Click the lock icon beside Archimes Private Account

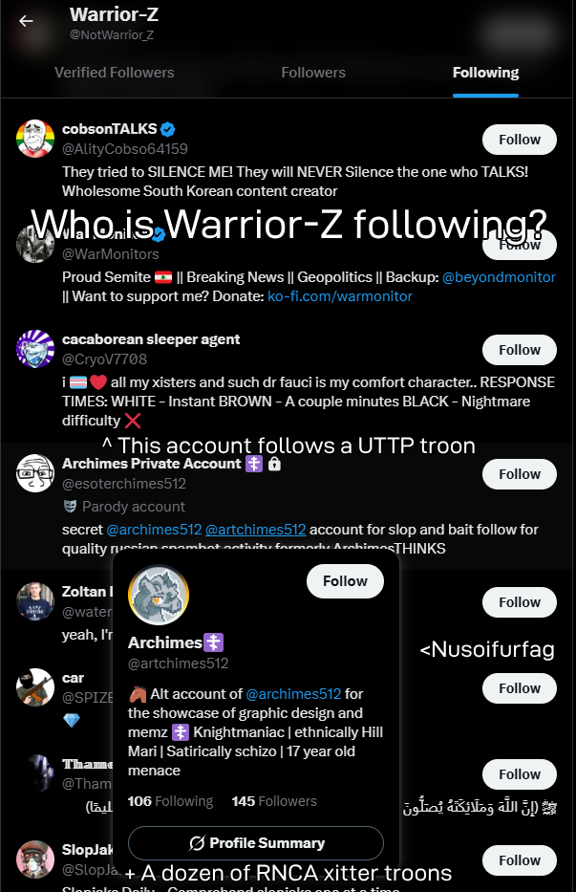pyautogui.click(x=274, y=465)
